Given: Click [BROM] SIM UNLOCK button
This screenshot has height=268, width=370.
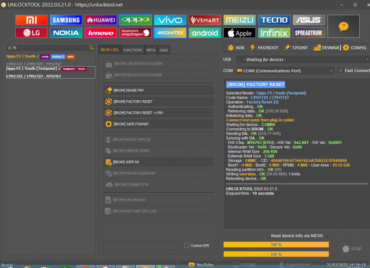Looking at the screenshot, I should coord(158,200).
